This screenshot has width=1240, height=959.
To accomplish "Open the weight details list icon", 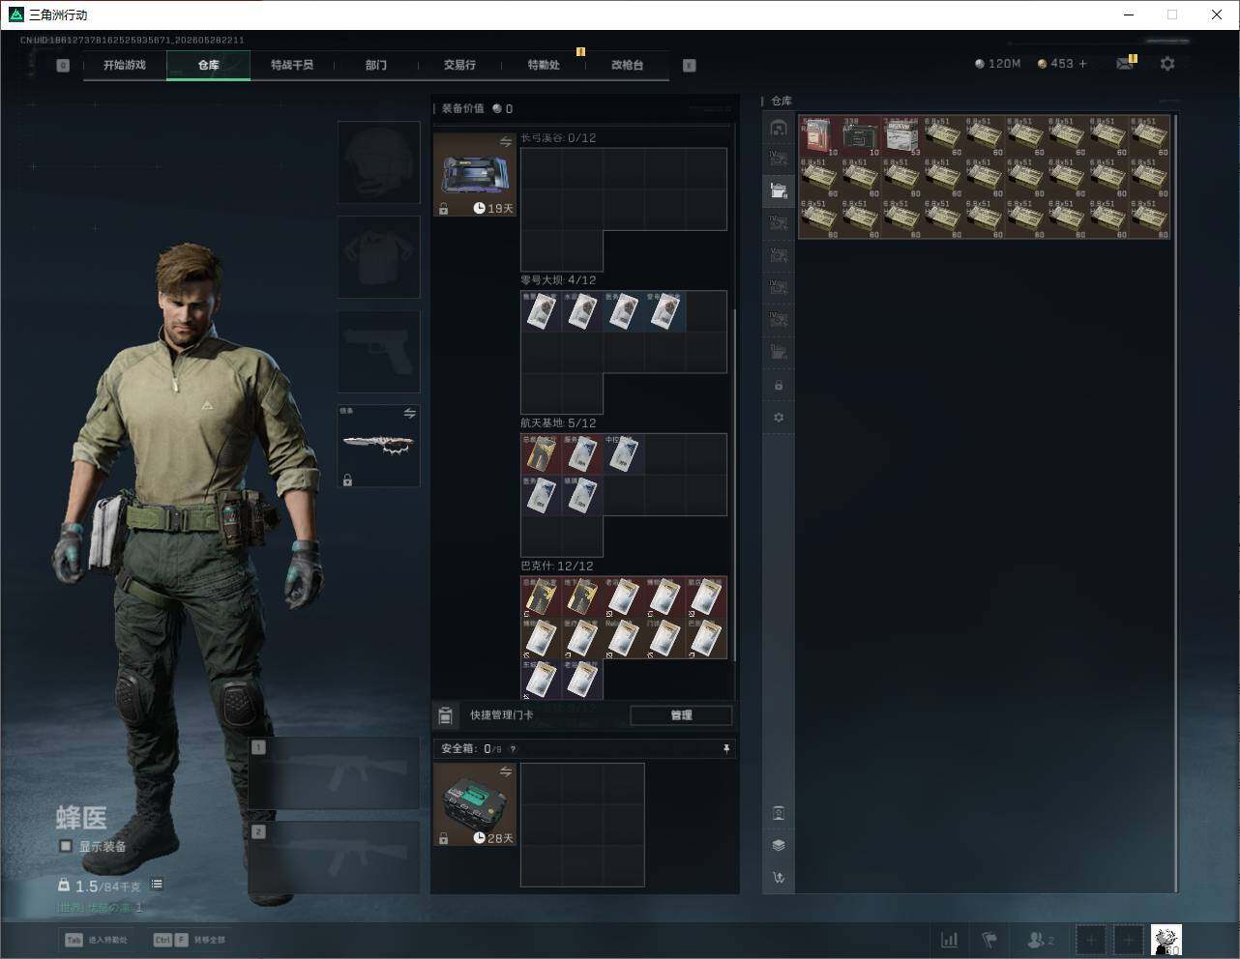I will click(157, 885).
